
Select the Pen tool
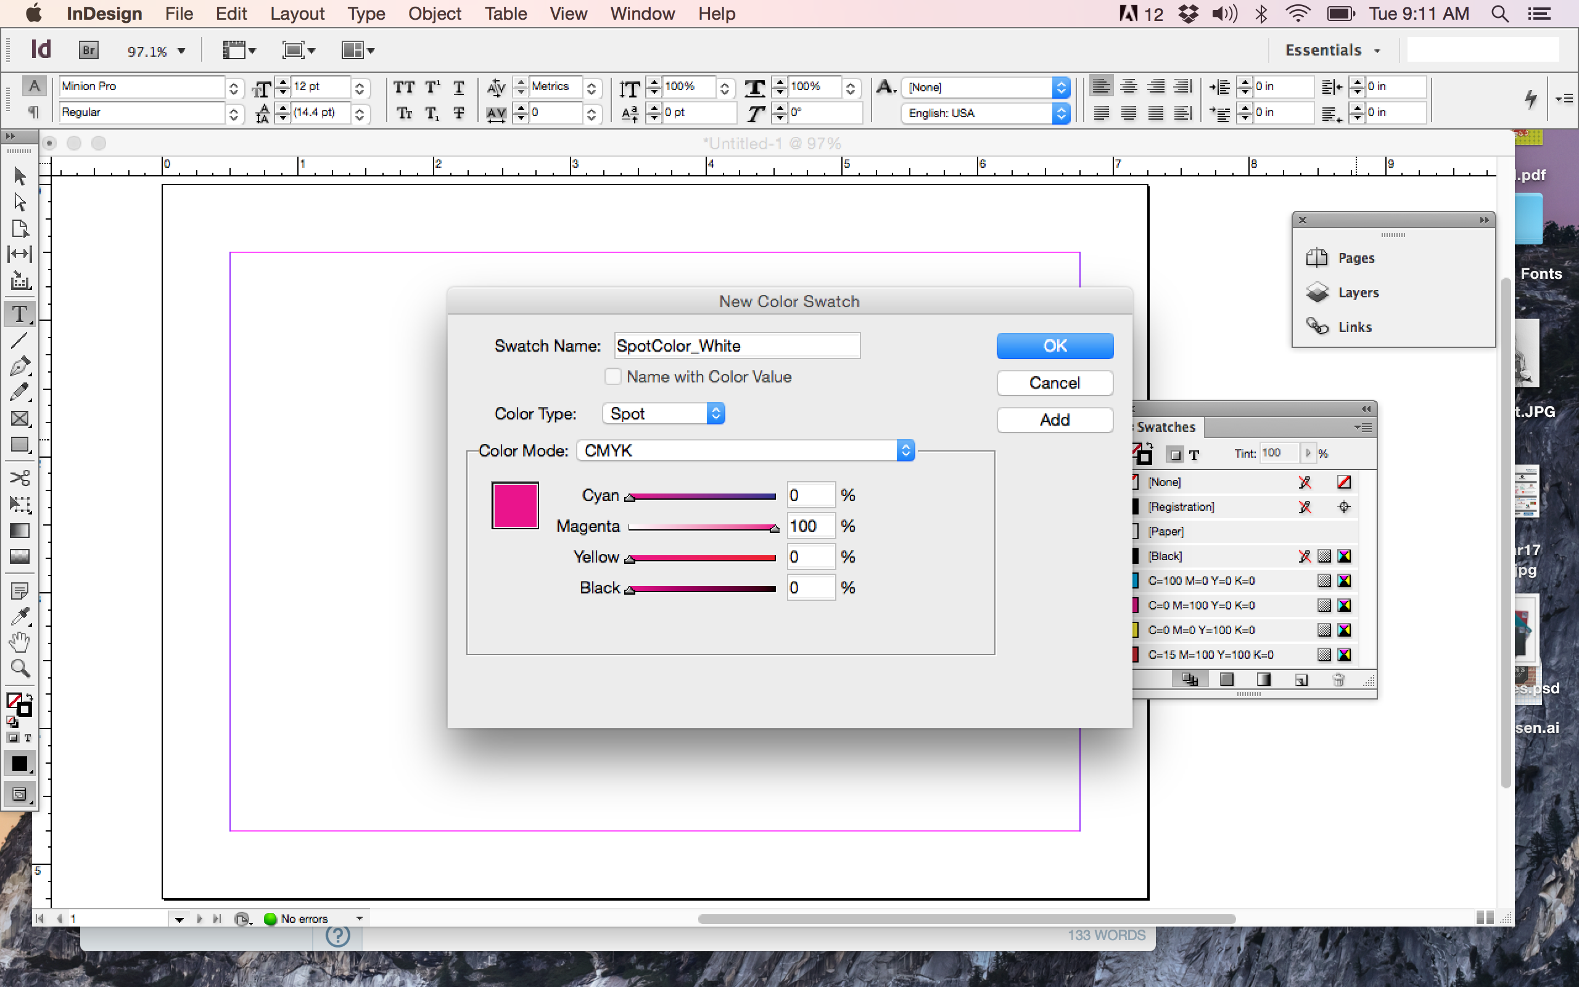coord(20,366)
